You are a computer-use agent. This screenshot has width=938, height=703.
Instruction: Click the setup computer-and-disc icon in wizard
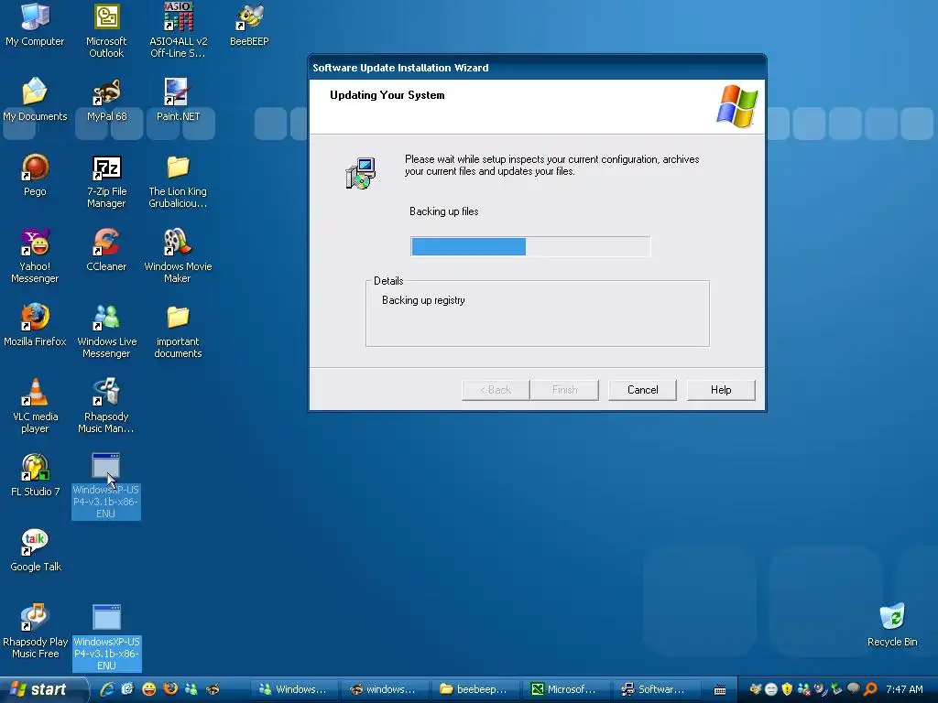(x=361, y=173)
